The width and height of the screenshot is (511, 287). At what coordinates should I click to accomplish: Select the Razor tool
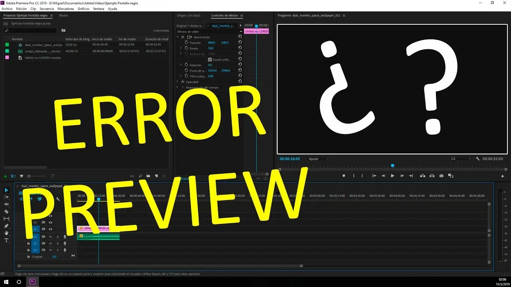click(6, 212)
